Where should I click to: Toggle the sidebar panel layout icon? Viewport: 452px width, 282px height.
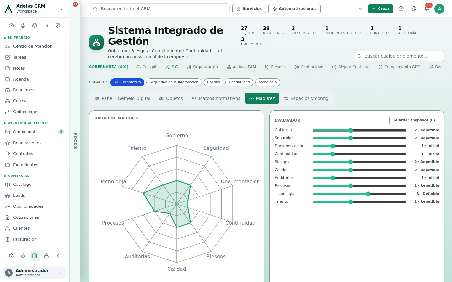[x=35, y=256]
